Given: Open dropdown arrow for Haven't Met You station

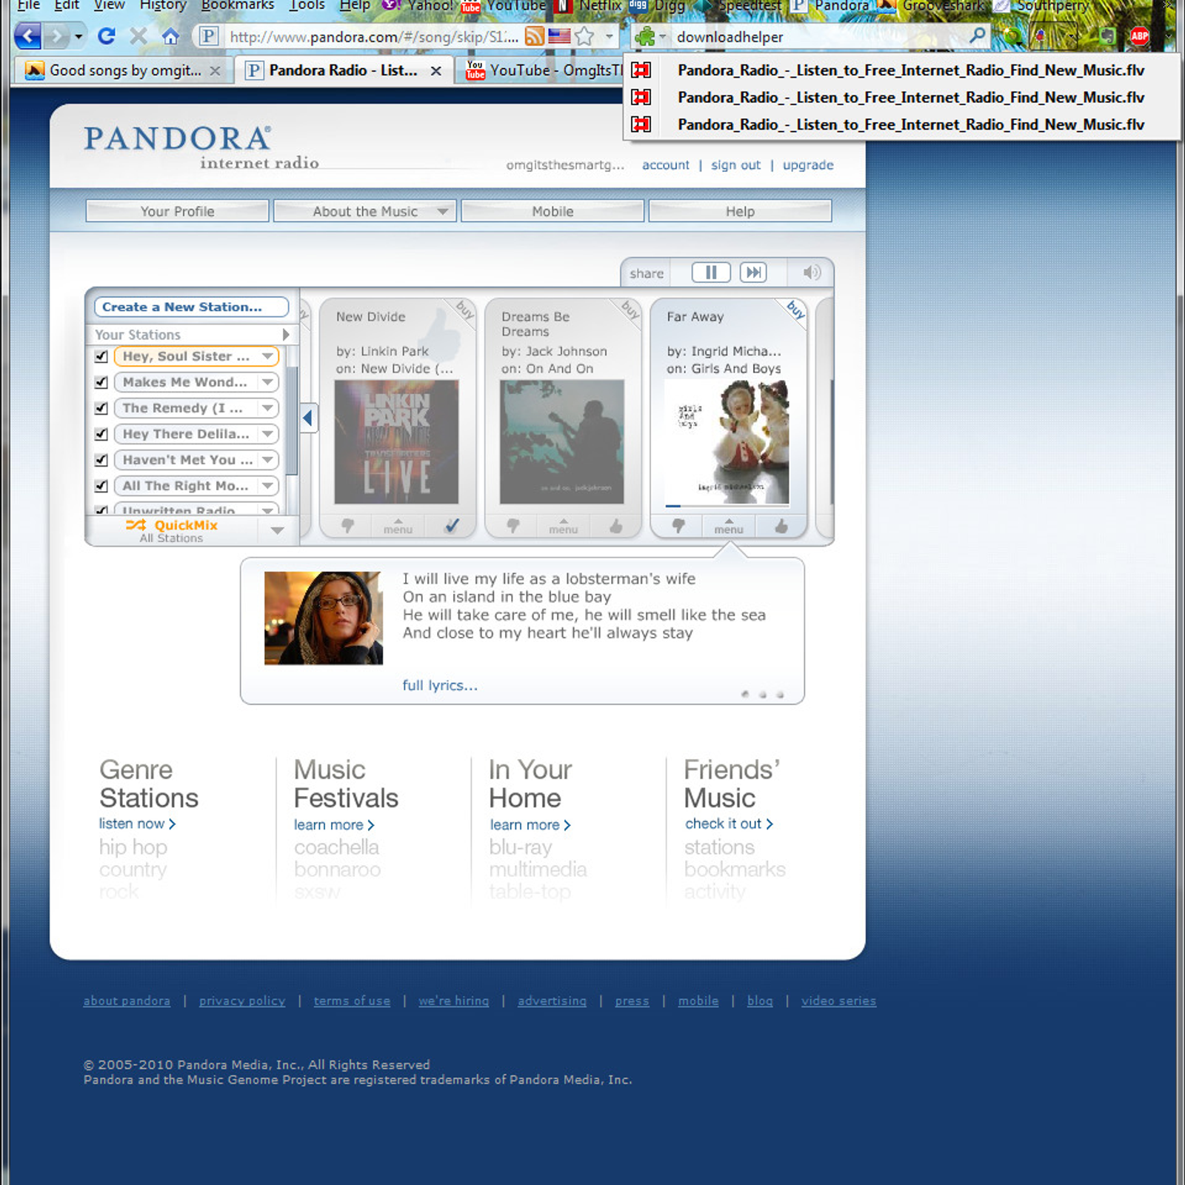Looking at the screenshot, I should click(267, 460).
